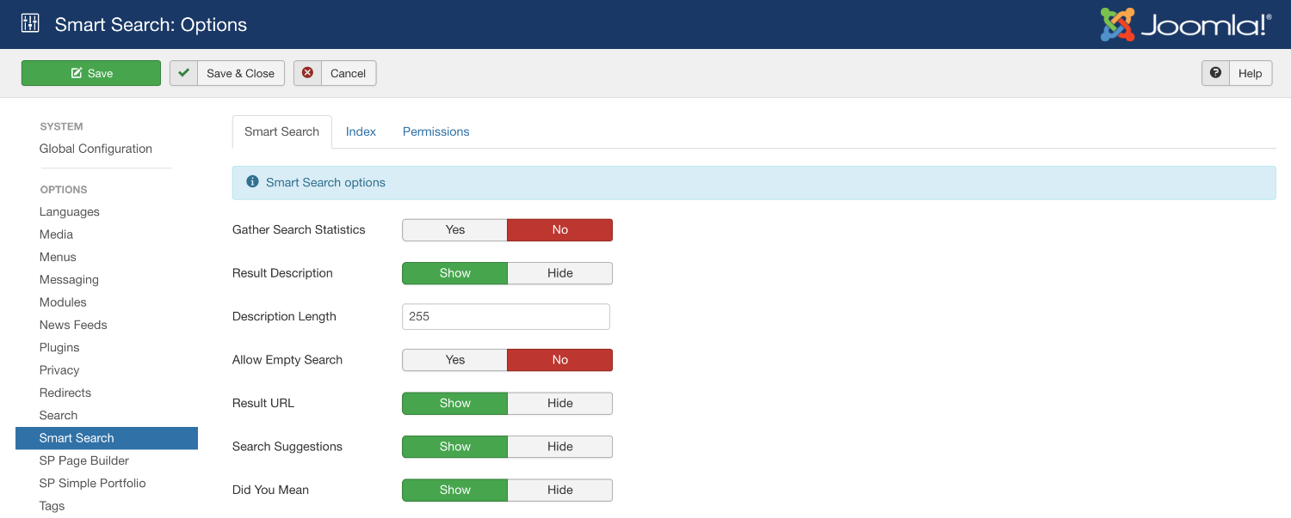This screenshot has width=1291, height=518.
Task: Click the info icon in the Smart Search options banner
Action: click(x=252, y=181)
